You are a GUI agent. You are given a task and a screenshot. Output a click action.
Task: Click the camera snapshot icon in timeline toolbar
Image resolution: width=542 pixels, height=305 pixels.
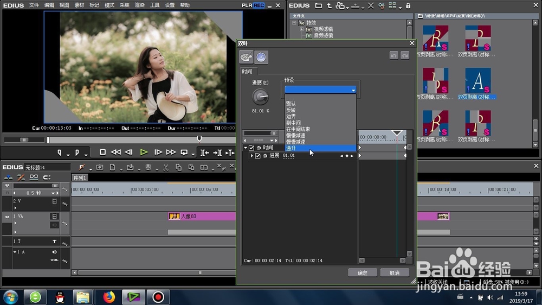point(100,168)
